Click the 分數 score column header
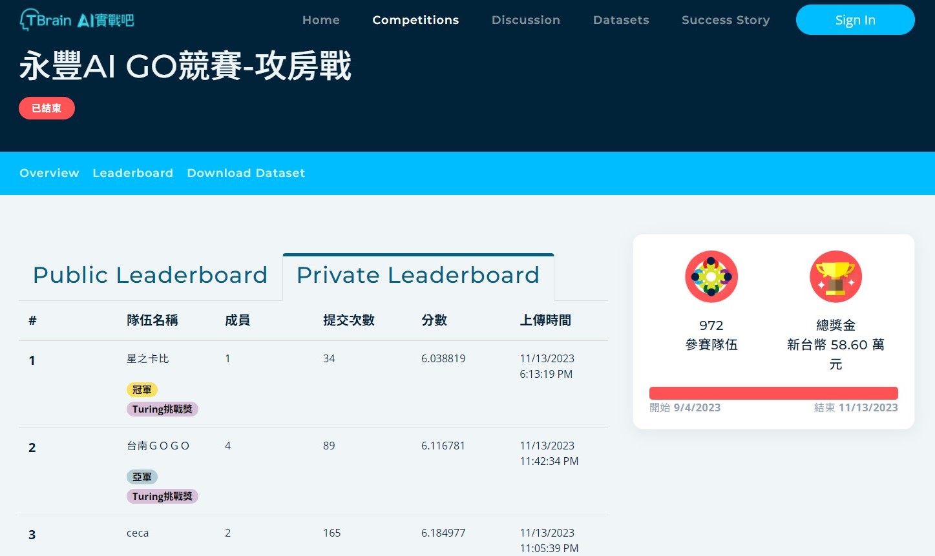Viewport: 935px width, 556px height. tap(434, 320)
